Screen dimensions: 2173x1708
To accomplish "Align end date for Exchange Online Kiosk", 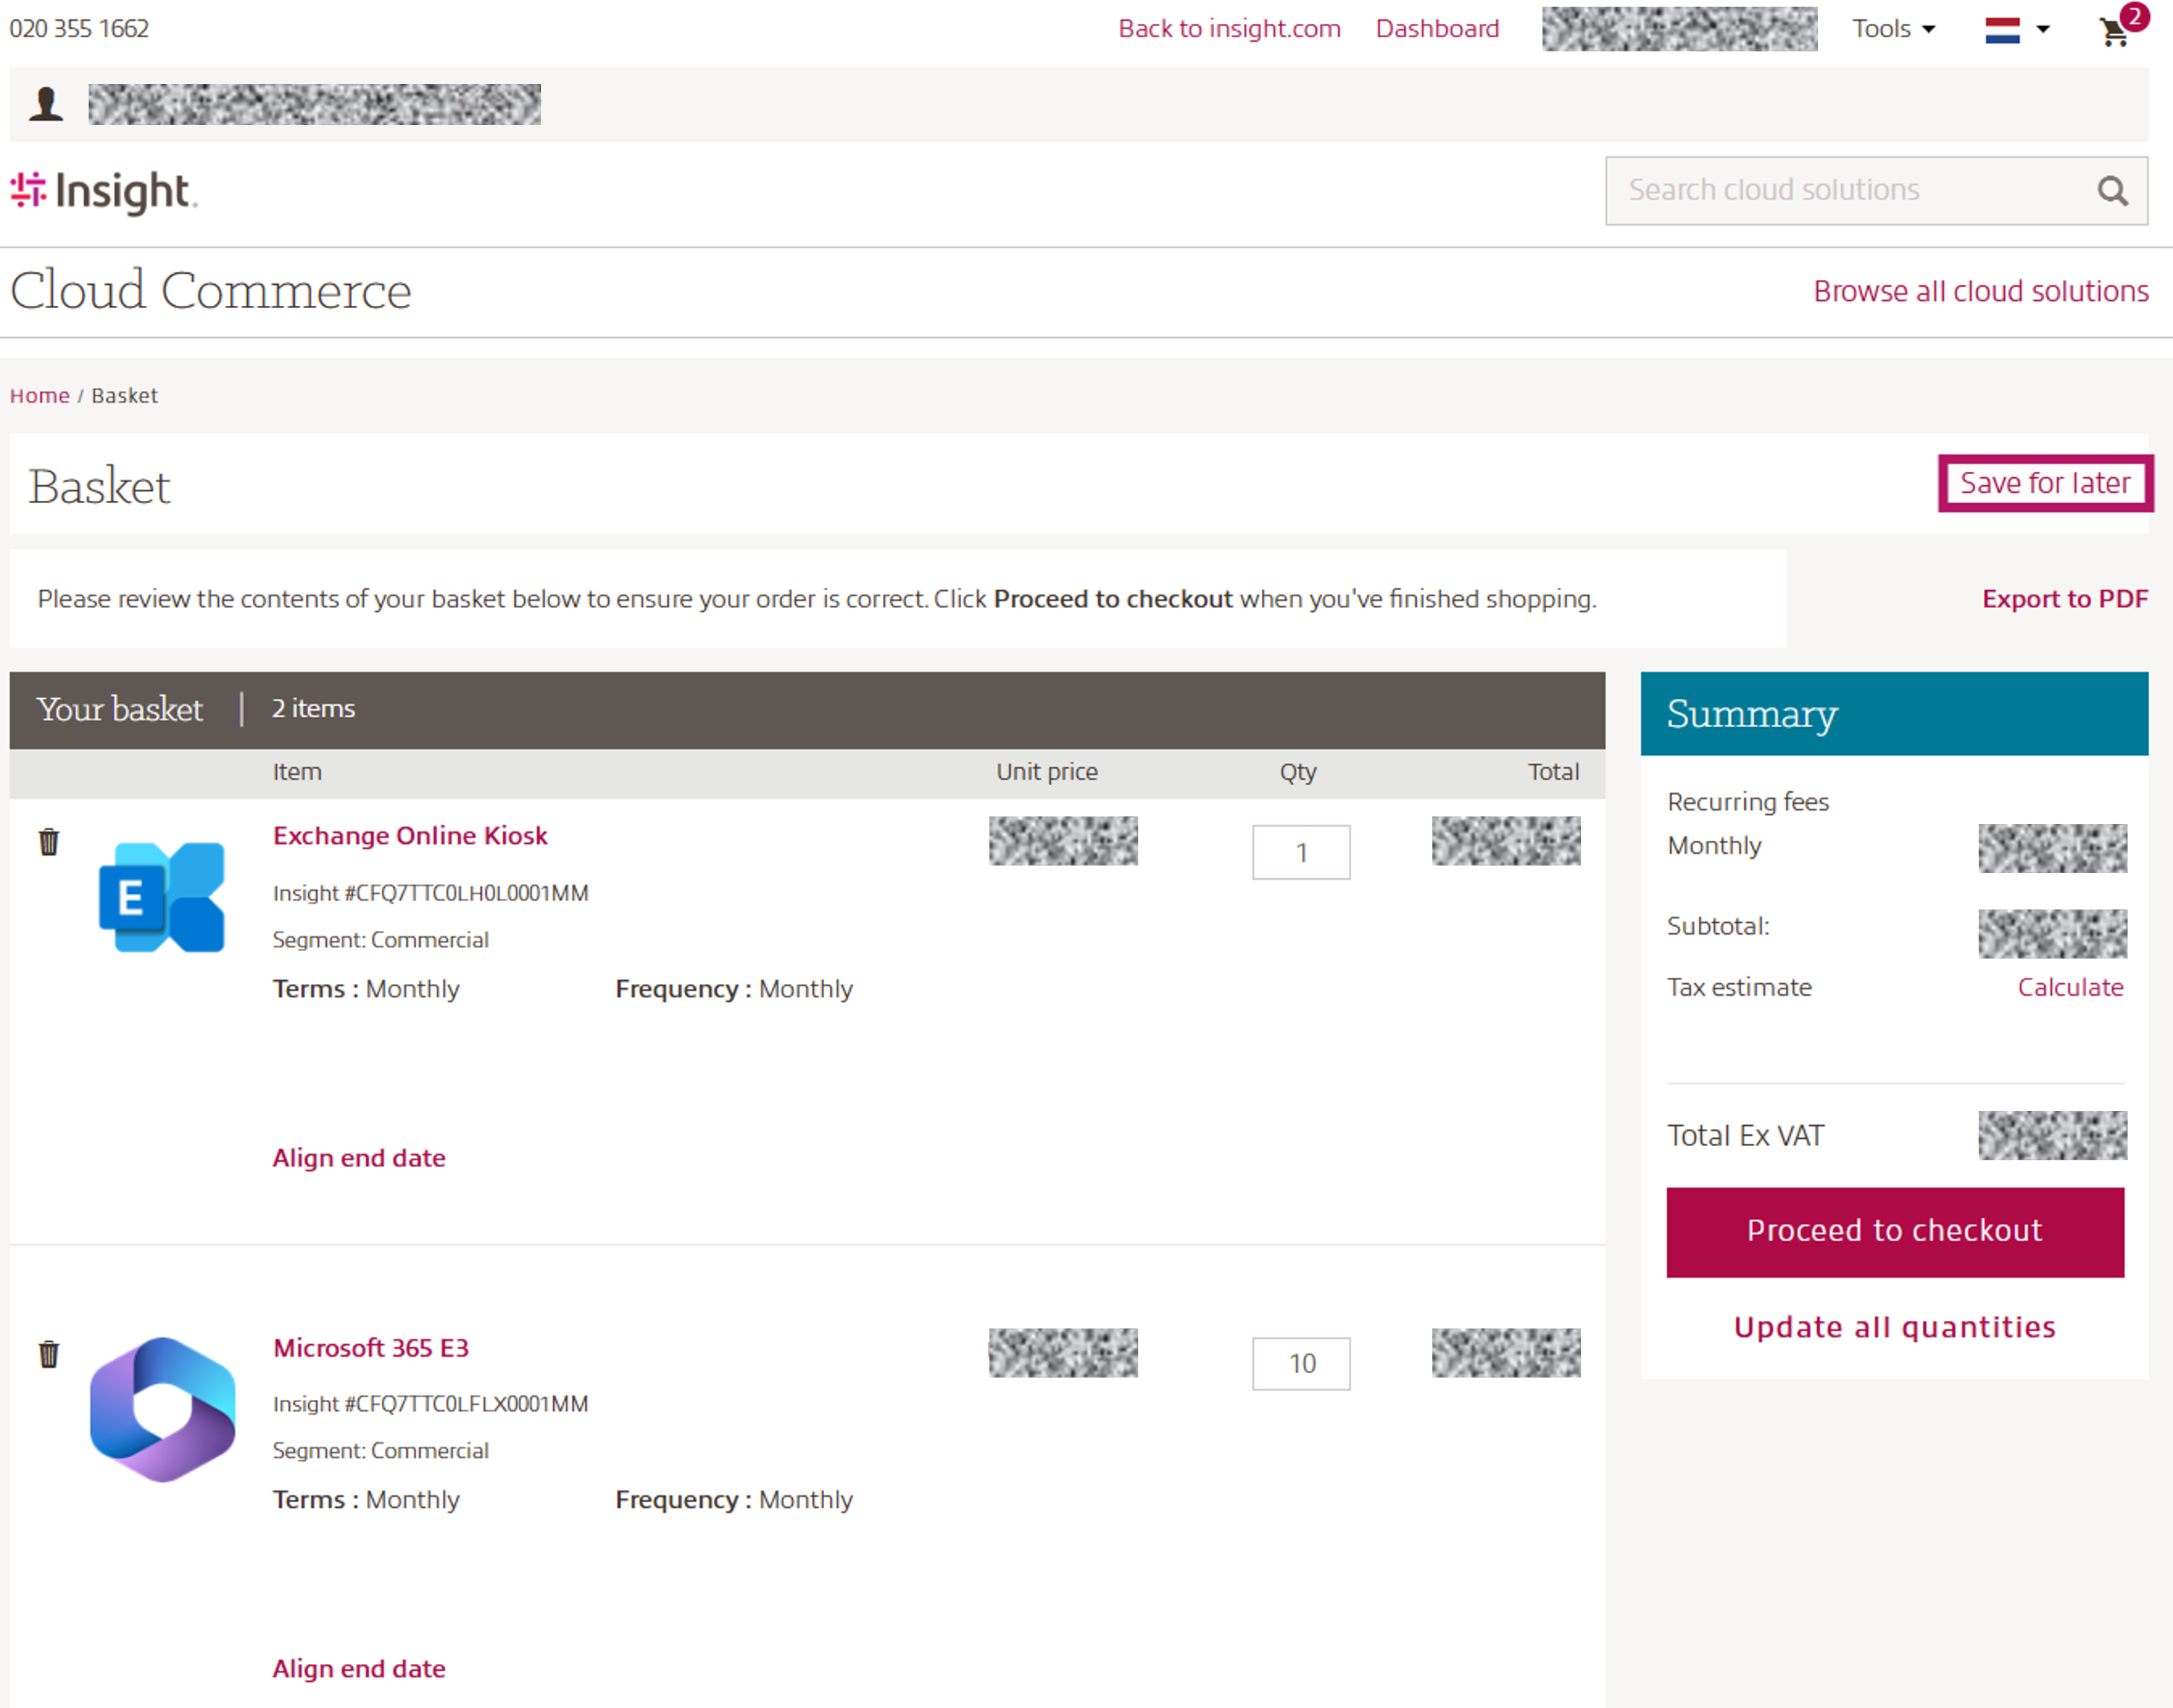I will 359,1158.
